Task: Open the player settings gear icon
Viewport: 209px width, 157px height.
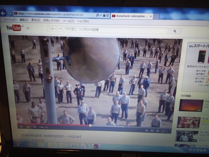Action: click(x=158, y=131)
